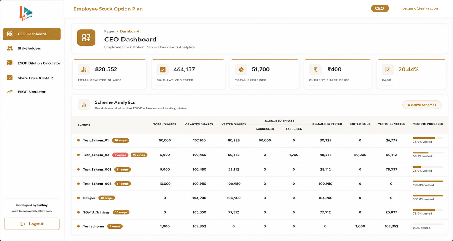Click the 464,137 cumulative vested value
Viewport: 453px width, 241px height.
(184, 69)
